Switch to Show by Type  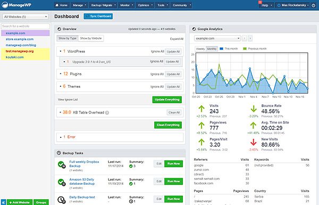(x=68, y=38)
